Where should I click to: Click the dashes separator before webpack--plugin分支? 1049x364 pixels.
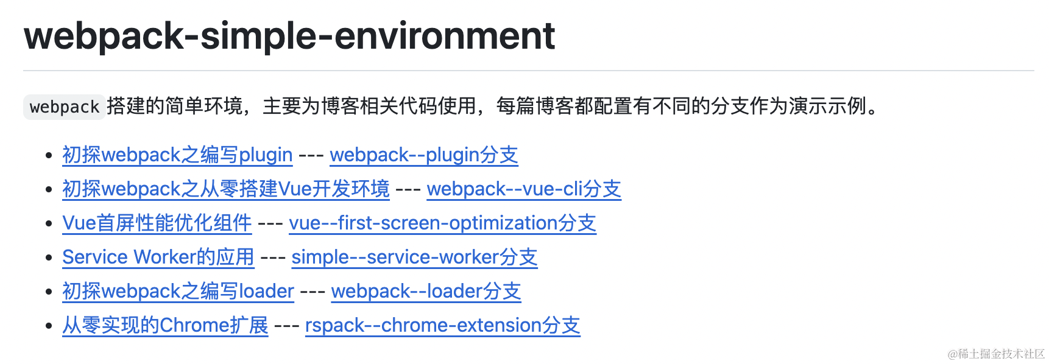pos(311,156)
